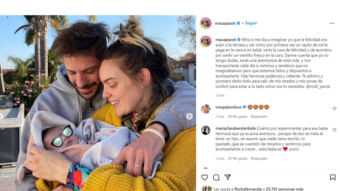Like mariaclarabereterbide's comment heart
Image resolution: width=340 pixels, height=191 pixels.
334,130
